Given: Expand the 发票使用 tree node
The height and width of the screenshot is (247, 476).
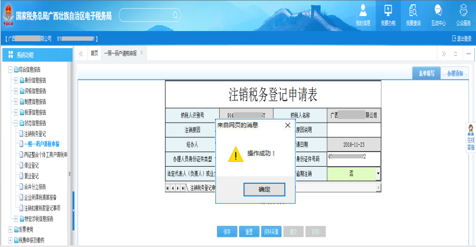Looking at the screenshot, I should [10, 229].
